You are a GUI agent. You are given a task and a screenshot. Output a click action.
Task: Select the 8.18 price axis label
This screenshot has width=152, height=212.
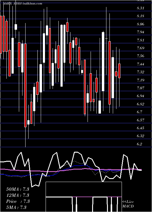click(140, 16)
